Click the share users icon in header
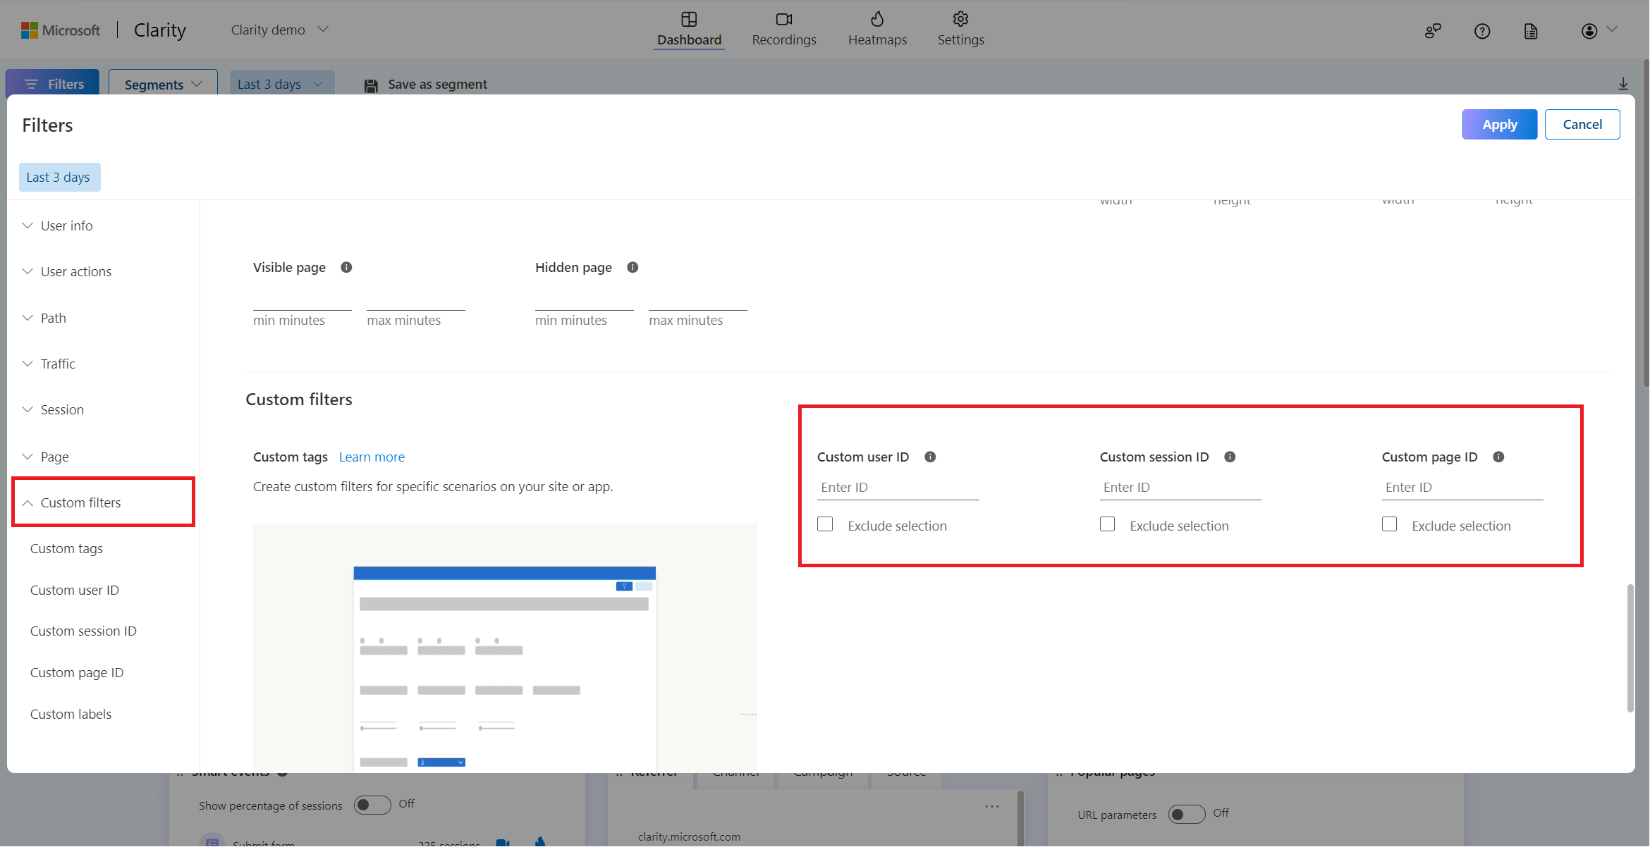This screenshot has height=847, width=1650. [x=1432, y=31]
